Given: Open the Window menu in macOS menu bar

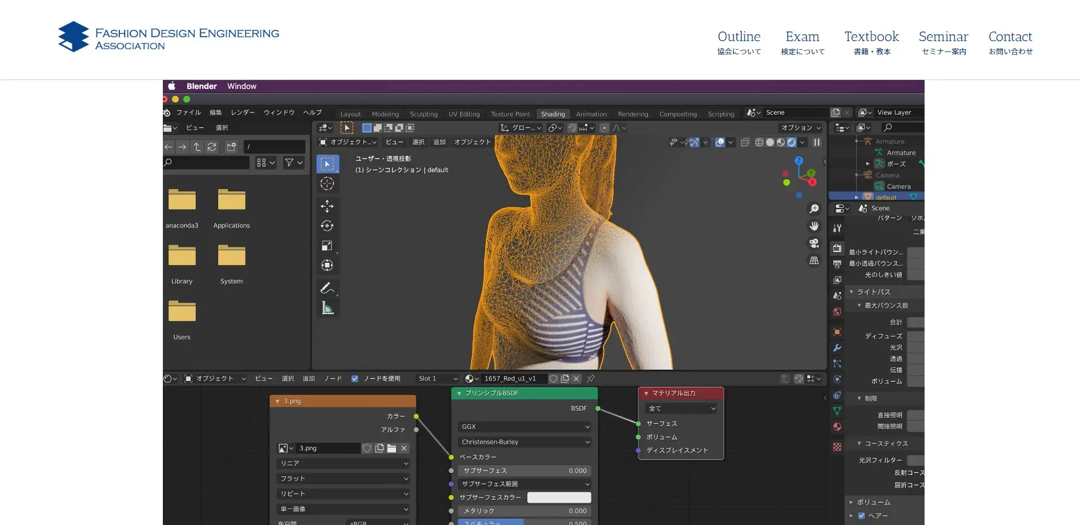Looking at the screenshot, I should 242,86.
